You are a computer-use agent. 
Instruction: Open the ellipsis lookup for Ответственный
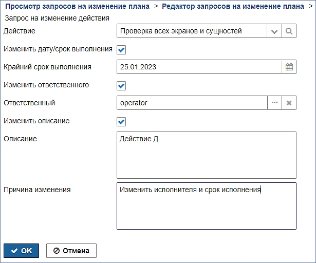tap(274, 103)
